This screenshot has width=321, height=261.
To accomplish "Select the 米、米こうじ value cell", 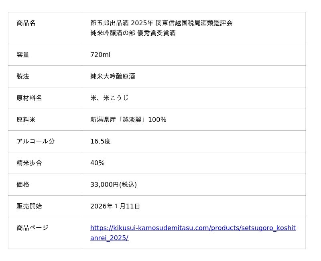I will click(110, 98).
